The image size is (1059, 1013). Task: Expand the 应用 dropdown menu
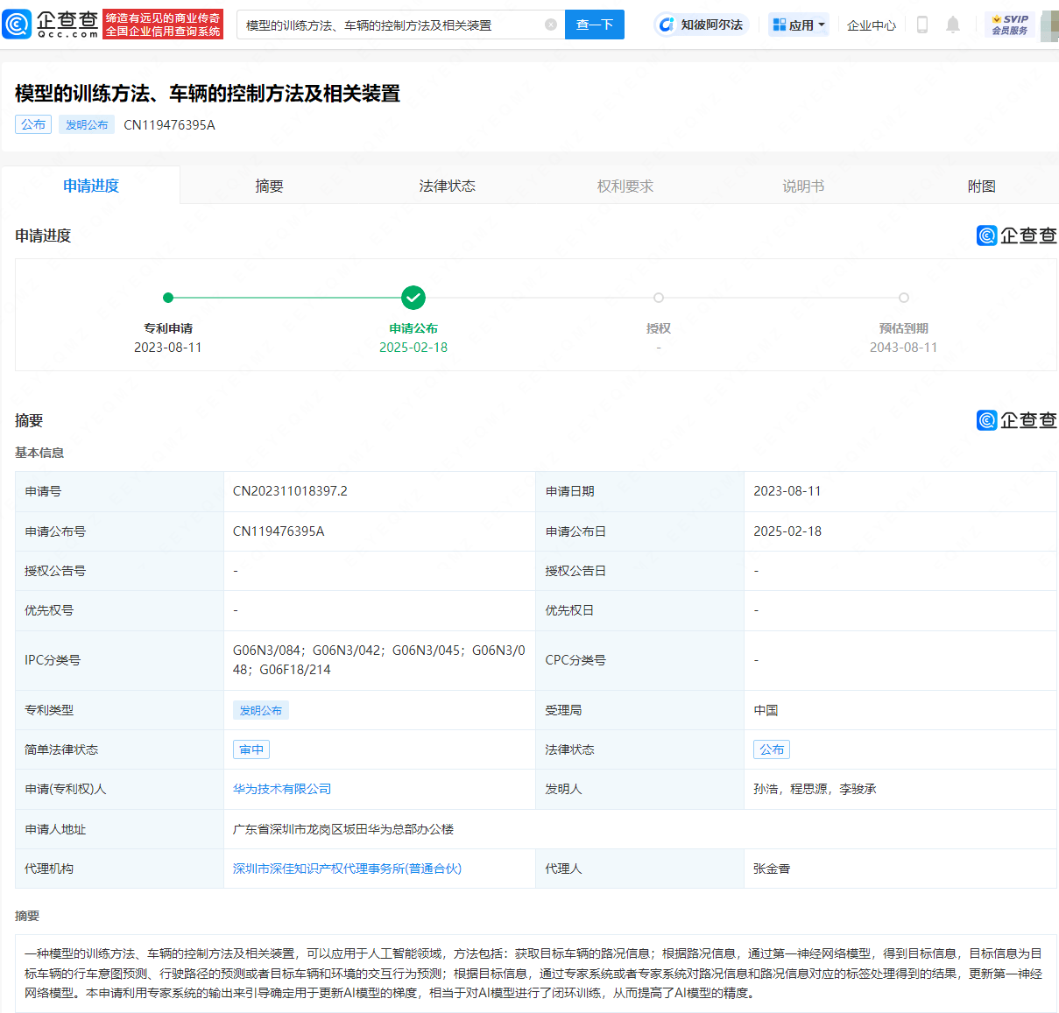pos(799,25)
